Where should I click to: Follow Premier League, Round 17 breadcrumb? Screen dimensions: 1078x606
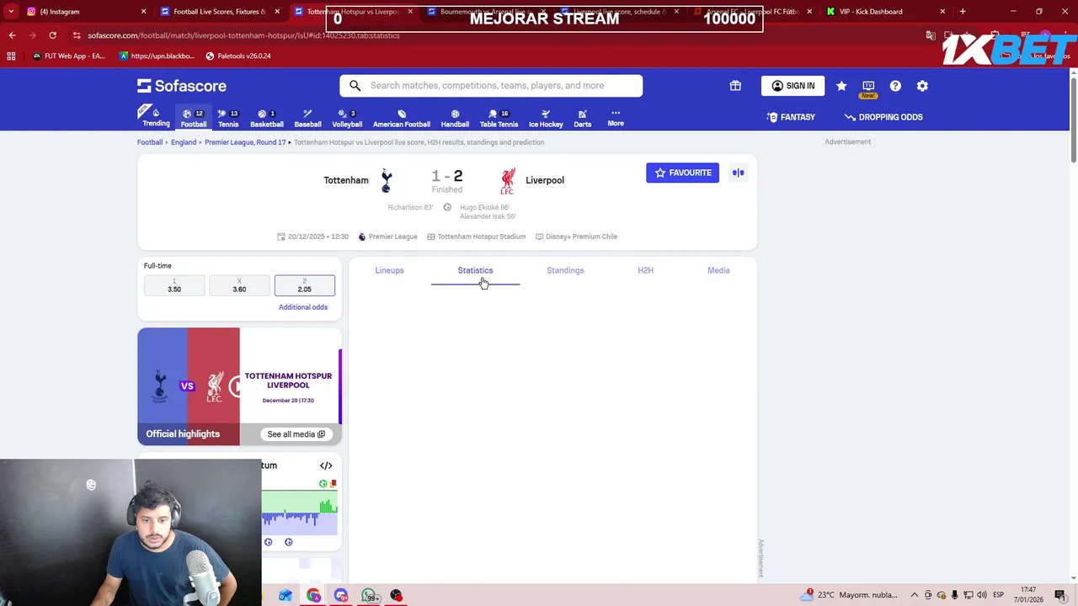click(245, 142)
